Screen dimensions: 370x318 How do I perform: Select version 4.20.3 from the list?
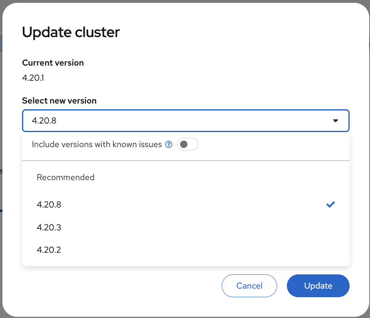49,227
